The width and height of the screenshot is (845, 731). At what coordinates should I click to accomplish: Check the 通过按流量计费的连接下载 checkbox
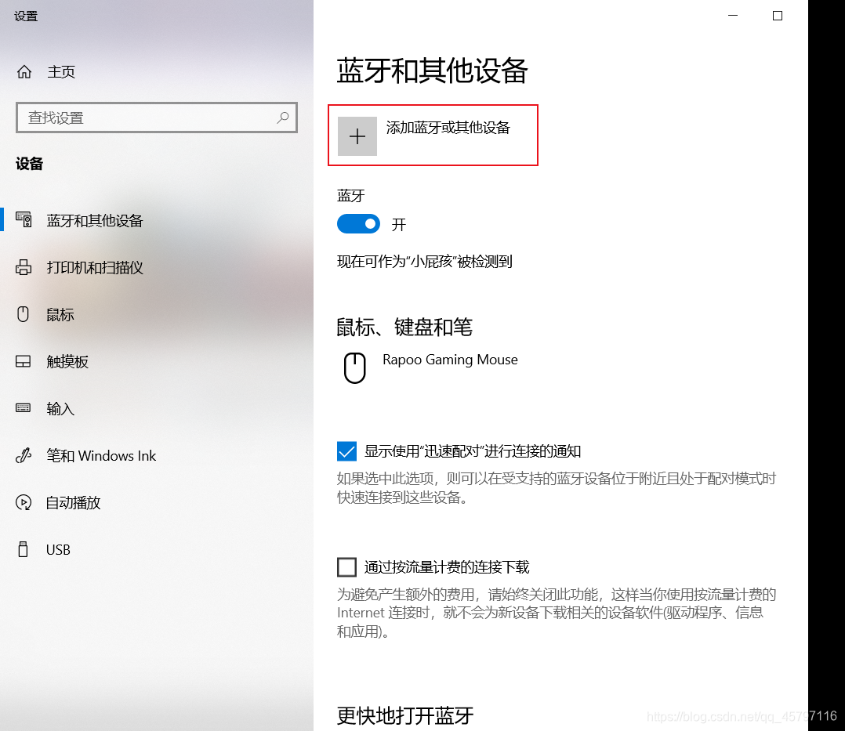[x=346, y=567]
